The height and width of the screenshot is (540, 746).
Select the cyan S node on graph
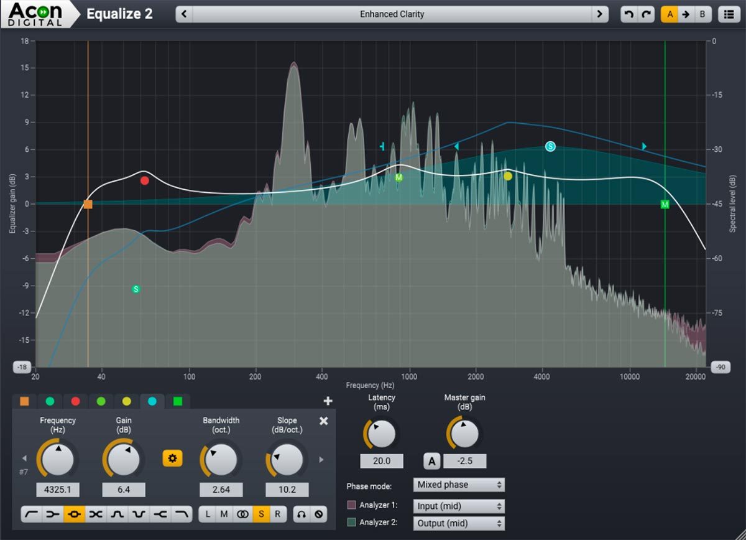click(550, 147)
